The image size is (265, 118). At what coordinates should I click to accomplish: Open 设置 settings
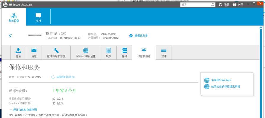click(x=227, y=5)
